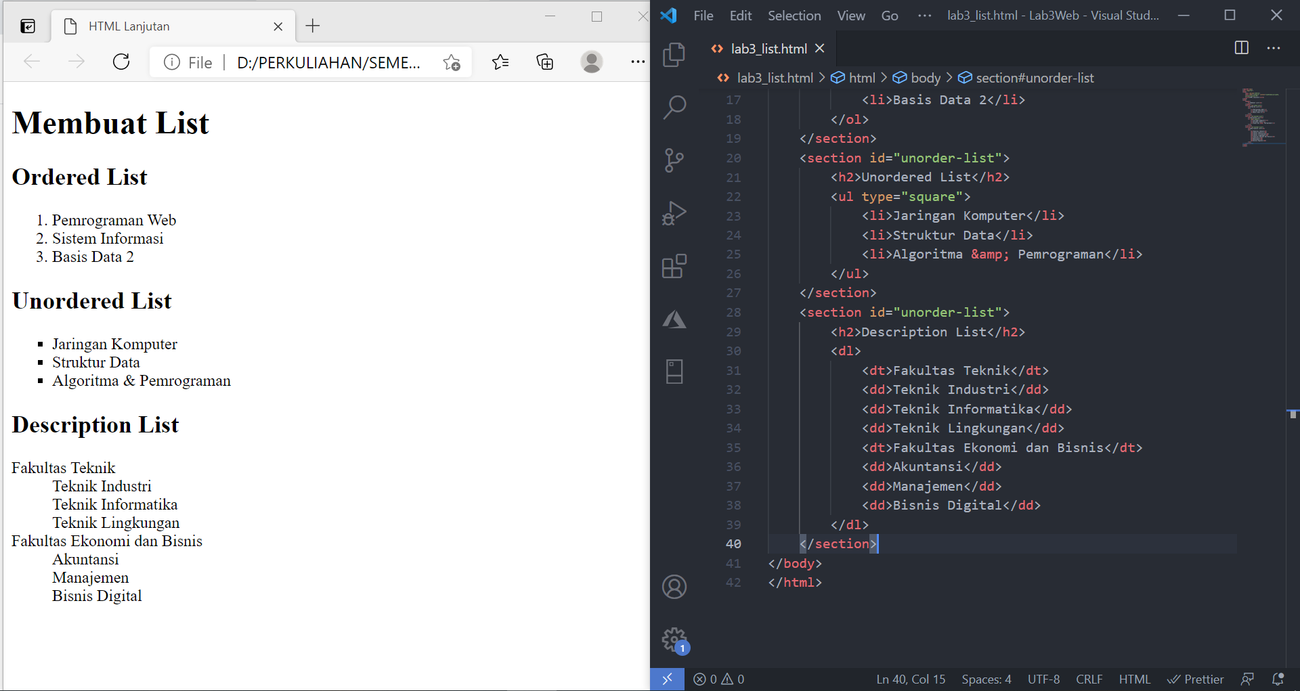This screenshot has width=1300, height=691.
Task: Go back in the browser
Action: pos(32,62)
